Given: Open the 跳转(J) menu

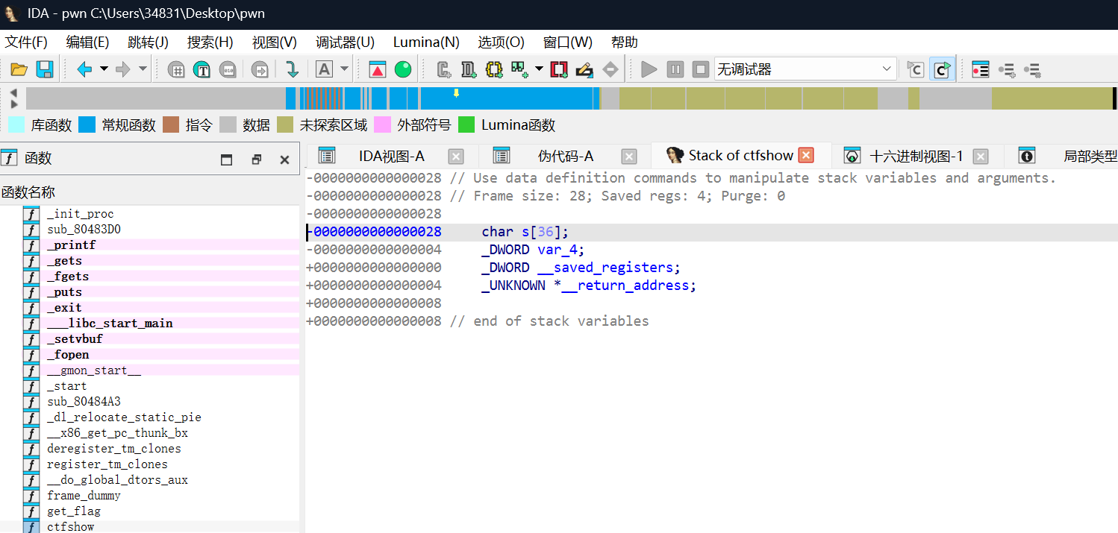Looking at the screenshot, I should point(148,42).
